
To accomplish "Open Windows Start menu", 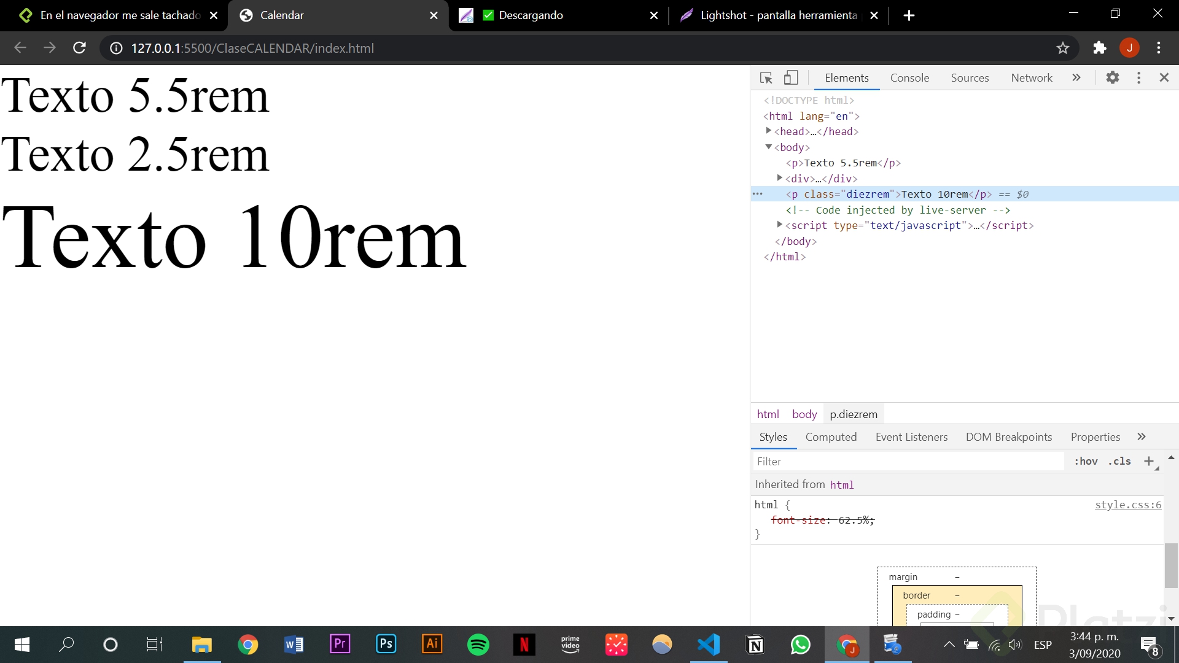I will click(x=21, y=645).
